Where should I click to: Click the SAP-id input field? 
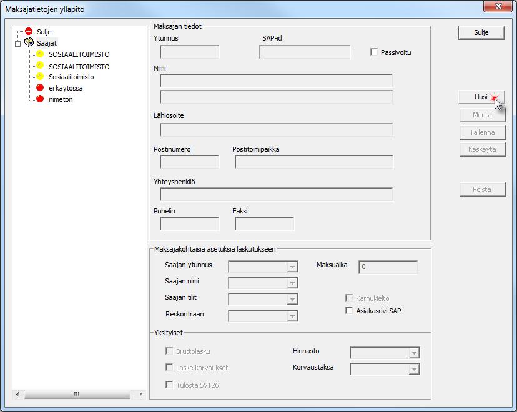pyautogui.click(x=305, y=52)
